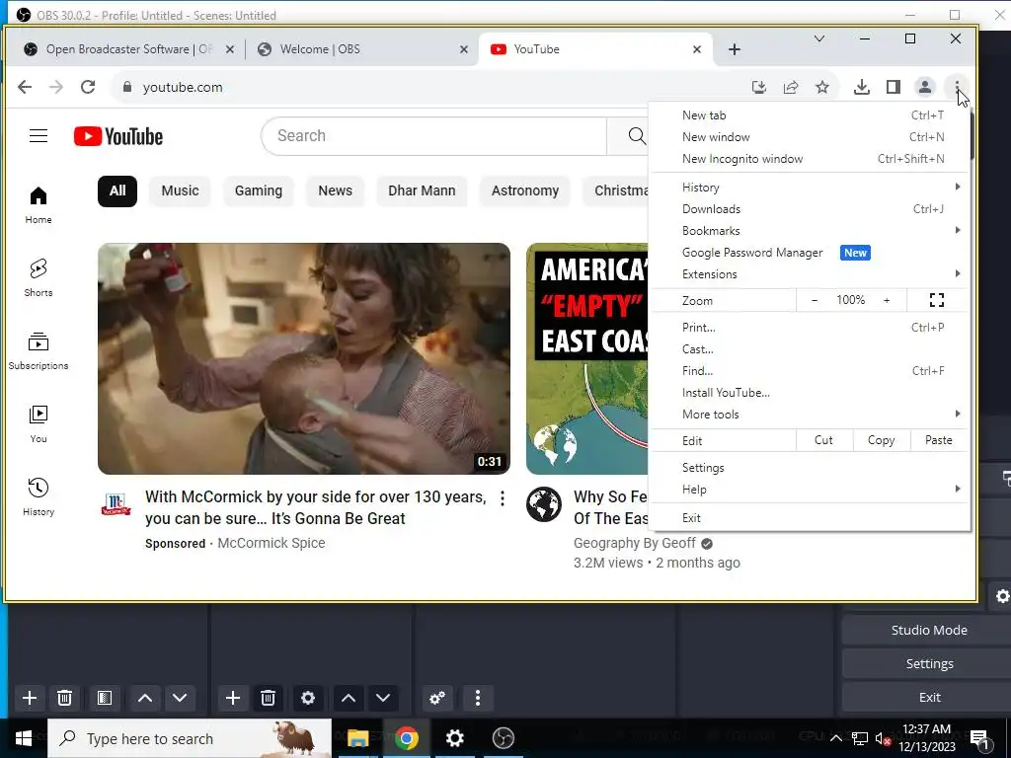Open Settings in Chrome menu
The image size is (1011, 758).
[x=810, y=468]
